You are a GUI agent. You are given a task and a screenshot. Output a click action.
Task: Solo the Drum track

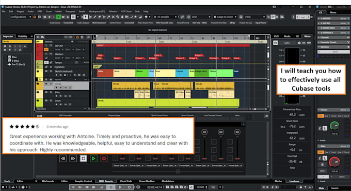coord(51,101)
